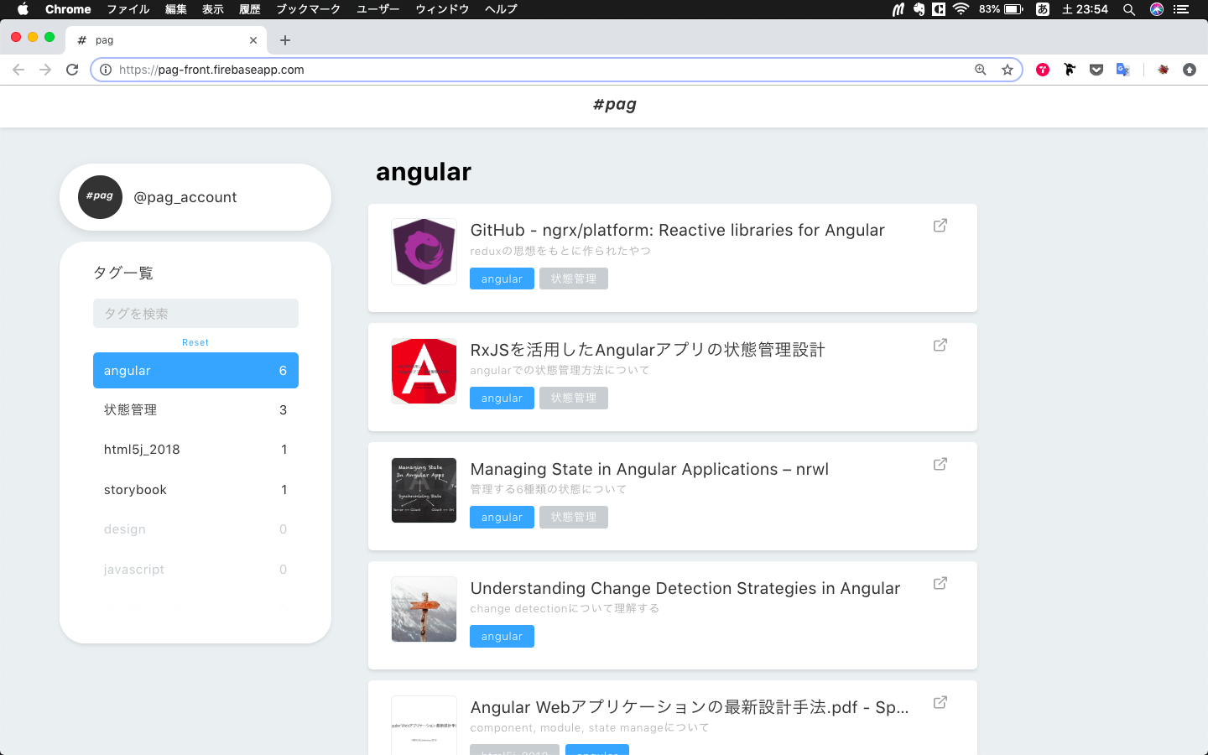Click the red circular extension icon
Screen dimensions: 1208x755
1043,70
